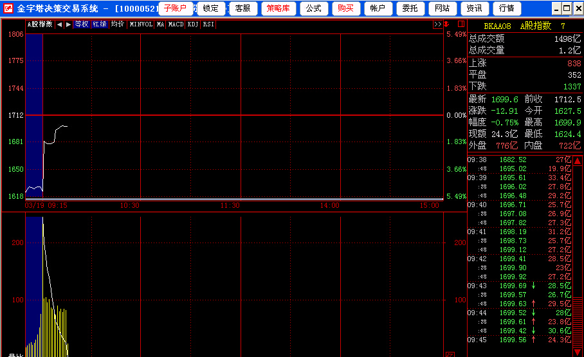Open the 策略库 strategy library menu
This screenshot has height=357, width=584.
pyautogui.click(x=278, y=8)
